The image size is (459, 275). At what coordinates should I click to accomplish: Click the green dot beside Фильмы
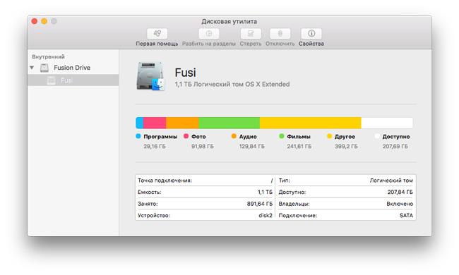click(x=282, y=136)
